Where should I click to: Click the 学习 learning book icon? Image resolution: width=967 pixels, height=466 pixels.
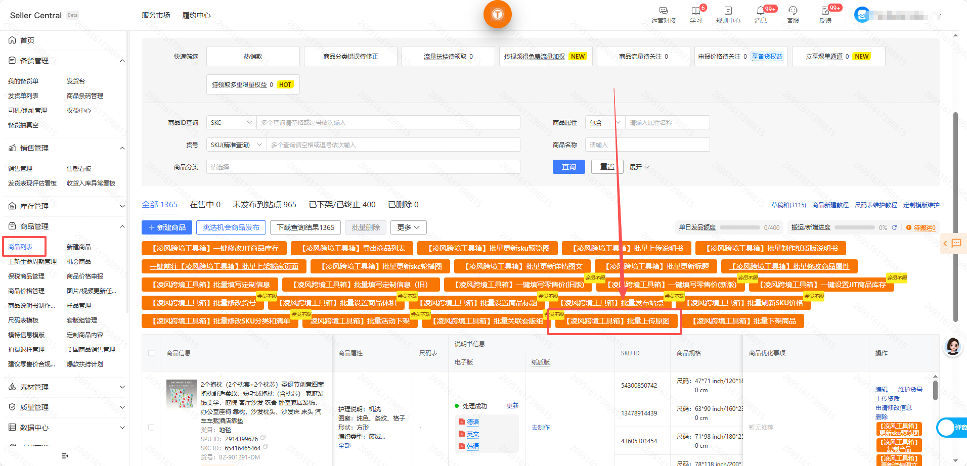[695, 11]
